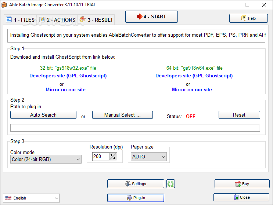273x205 pixels.
Task: Minimize the Able Batch Image Converter window
Action: 231,5
